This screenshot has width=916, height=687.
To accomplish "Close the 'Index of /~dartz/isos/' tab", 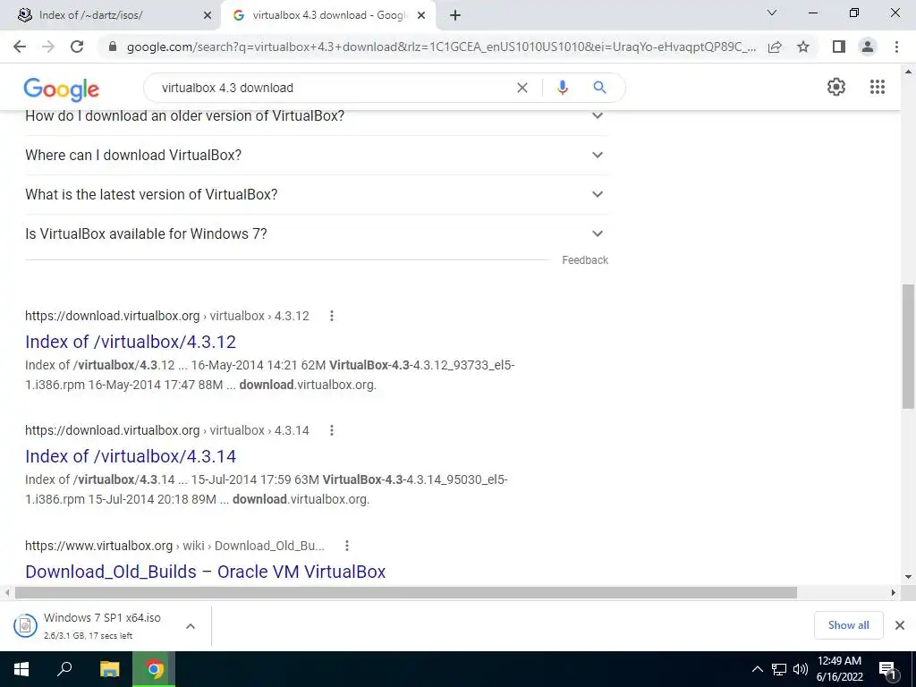I will point(208,16).
